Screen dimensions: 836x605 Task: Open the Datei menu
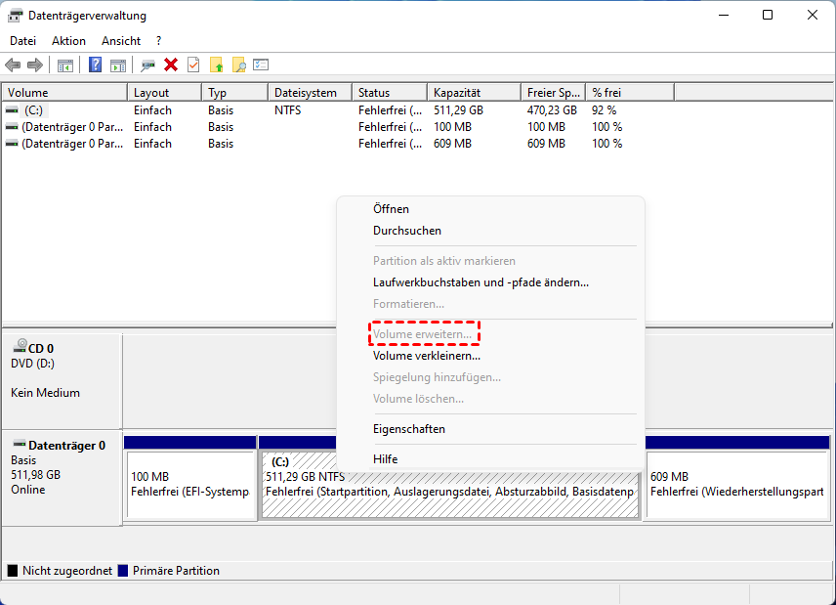[x=22, y=41]
